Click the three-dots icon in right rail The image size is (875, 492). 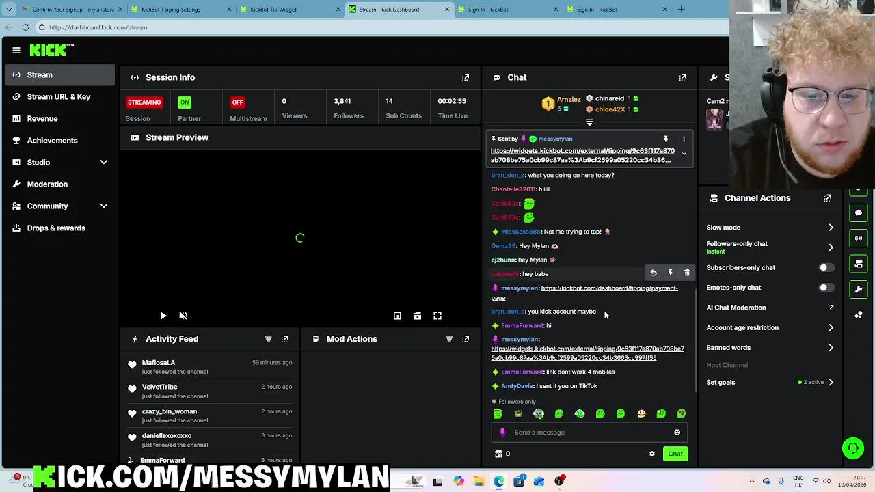click(859, 314)
